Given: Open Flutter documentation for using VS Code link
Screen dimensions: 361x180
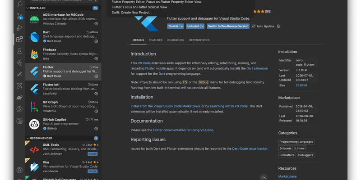Looking at the screenshot, I should click(x=183, y=130).
